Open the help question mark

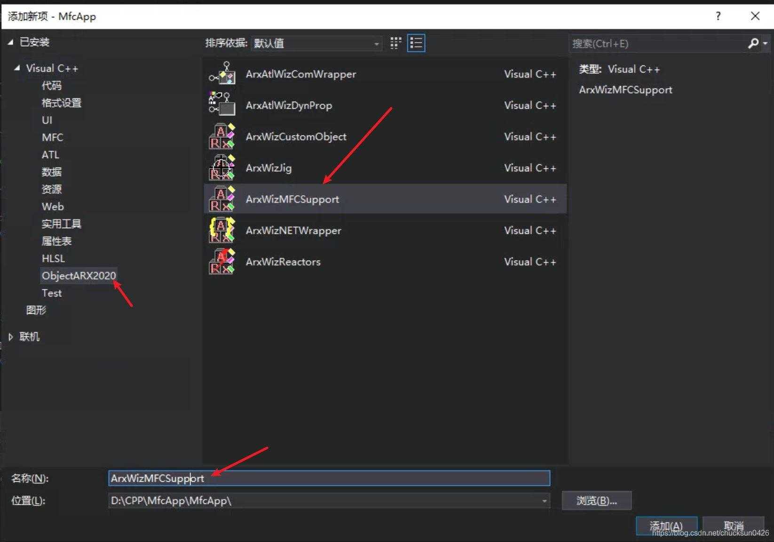(x=718, y=16)
